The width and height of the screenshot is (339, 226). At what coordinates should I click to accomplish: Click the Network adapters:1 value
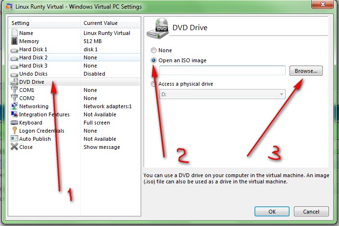108,106
